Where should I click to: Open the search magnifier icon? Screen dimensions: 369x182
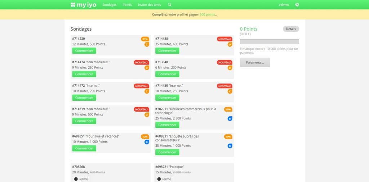(170, 5)
